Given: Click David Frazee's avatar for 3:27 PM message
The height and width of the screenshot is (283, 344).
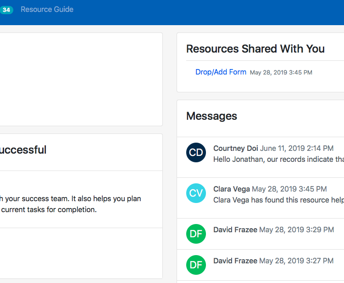Looking at the screenshot, I should (x=196, y=265).
